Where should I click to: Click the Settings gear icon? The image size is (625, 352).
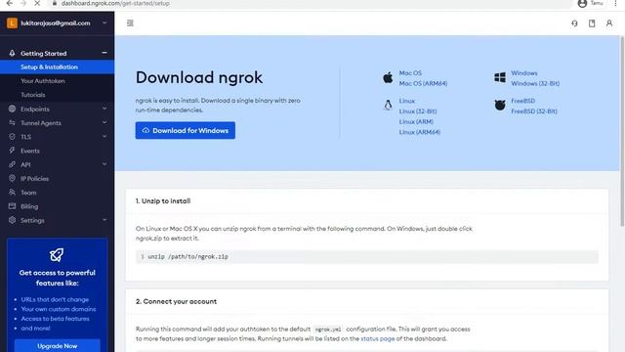pos(12,220)
